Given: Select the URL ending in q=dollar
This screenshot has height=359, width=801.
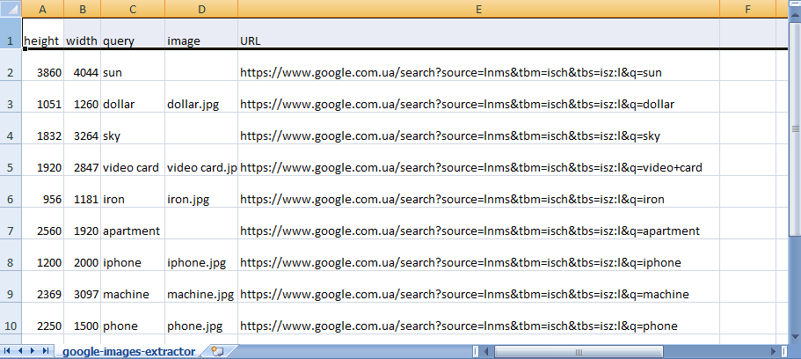Looking at the screenshot, I should tap(478, 97).
